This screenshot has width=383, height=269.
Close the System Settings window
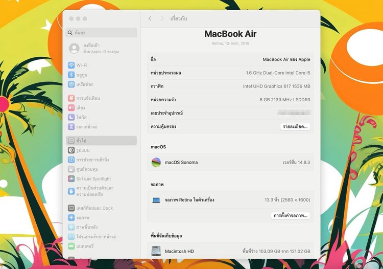(x=71, y=18)
